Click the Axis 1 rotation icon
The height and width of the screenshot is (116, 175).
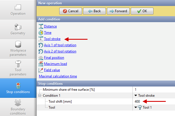click(x=41, y=45)
